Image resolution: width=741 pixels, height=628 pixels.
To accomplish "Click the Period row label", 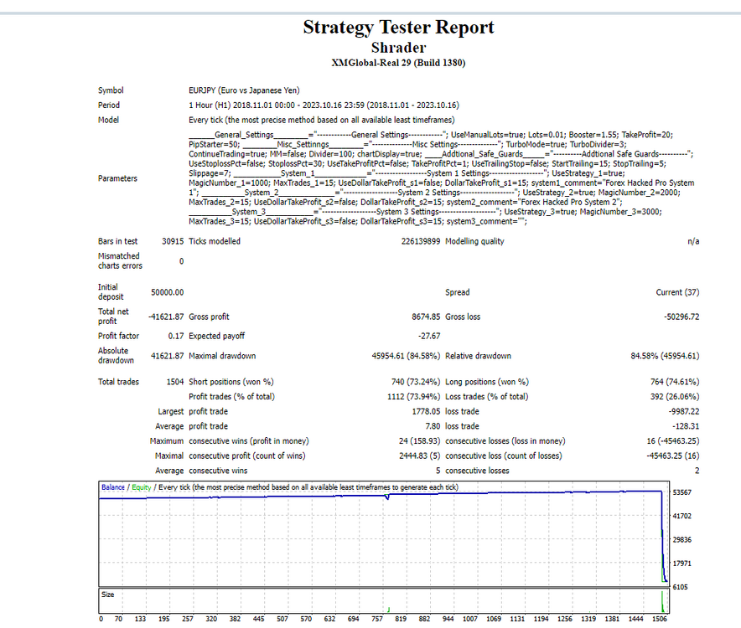I will tap(109, 105).
